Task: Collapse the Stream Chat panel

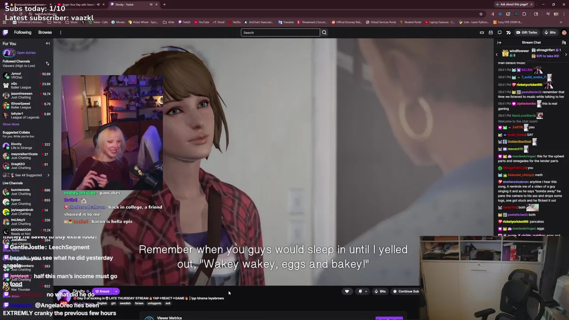Action: click(499, 43)
